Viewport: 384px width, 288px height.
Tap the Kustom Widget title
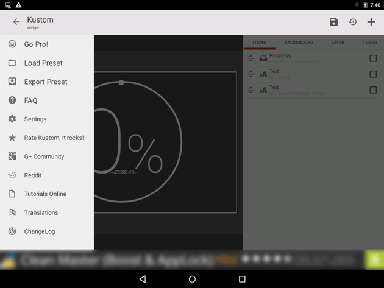40,23
